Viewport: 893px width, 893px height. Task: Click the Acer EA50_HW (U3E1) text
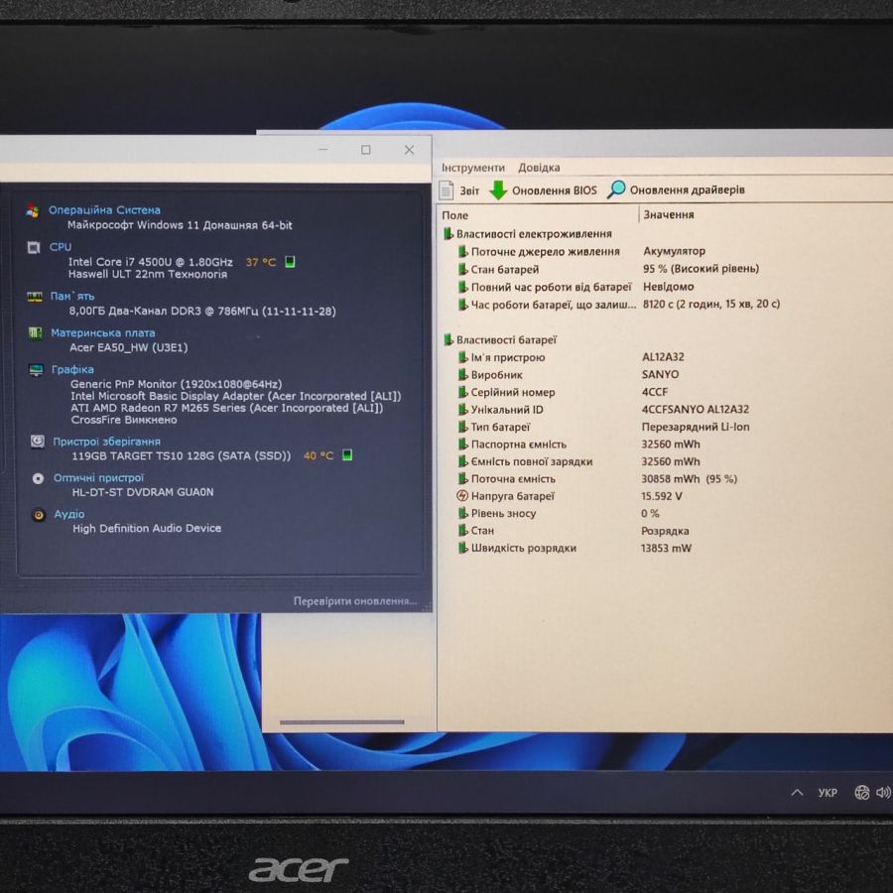click(x=129, y=347)
